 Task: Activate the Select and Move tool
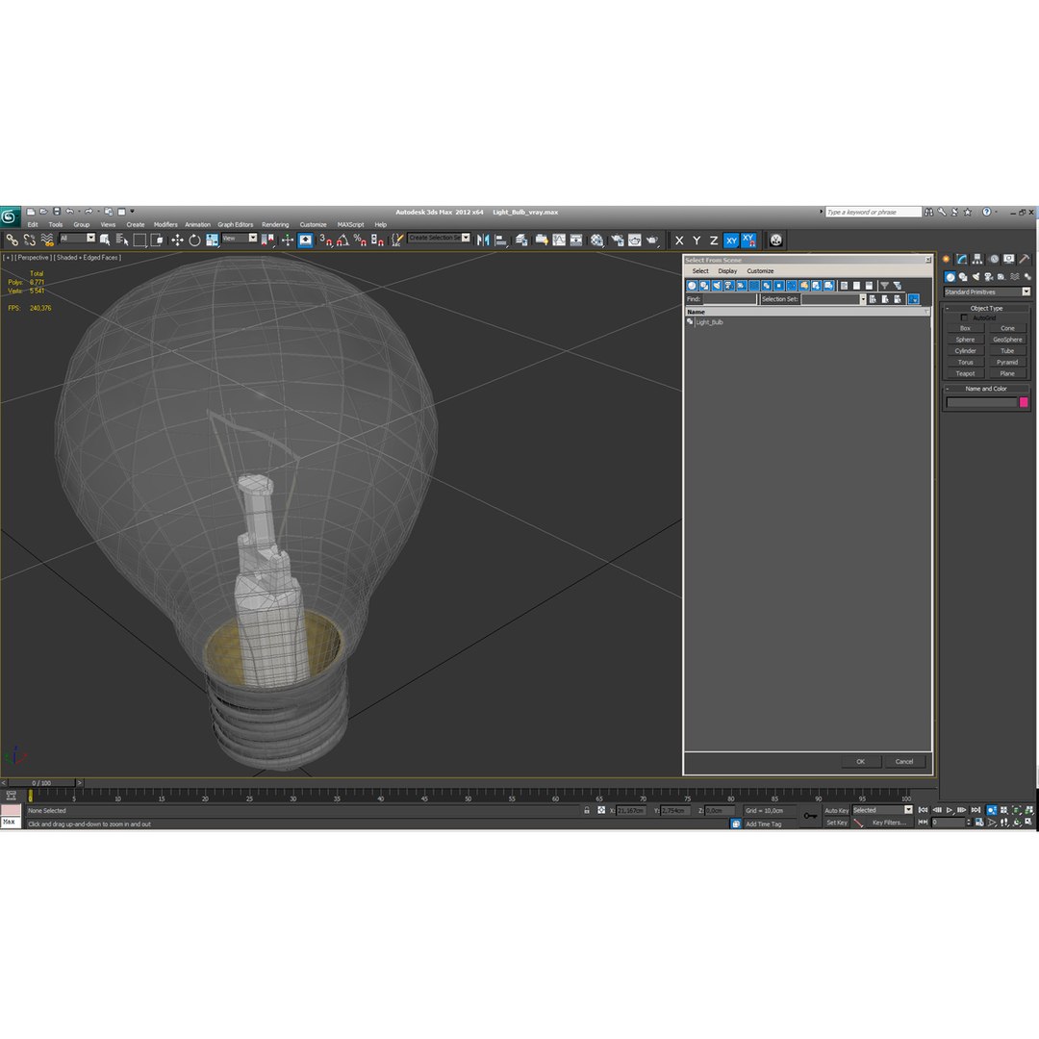pyautogui.click(x=177, y=240)
